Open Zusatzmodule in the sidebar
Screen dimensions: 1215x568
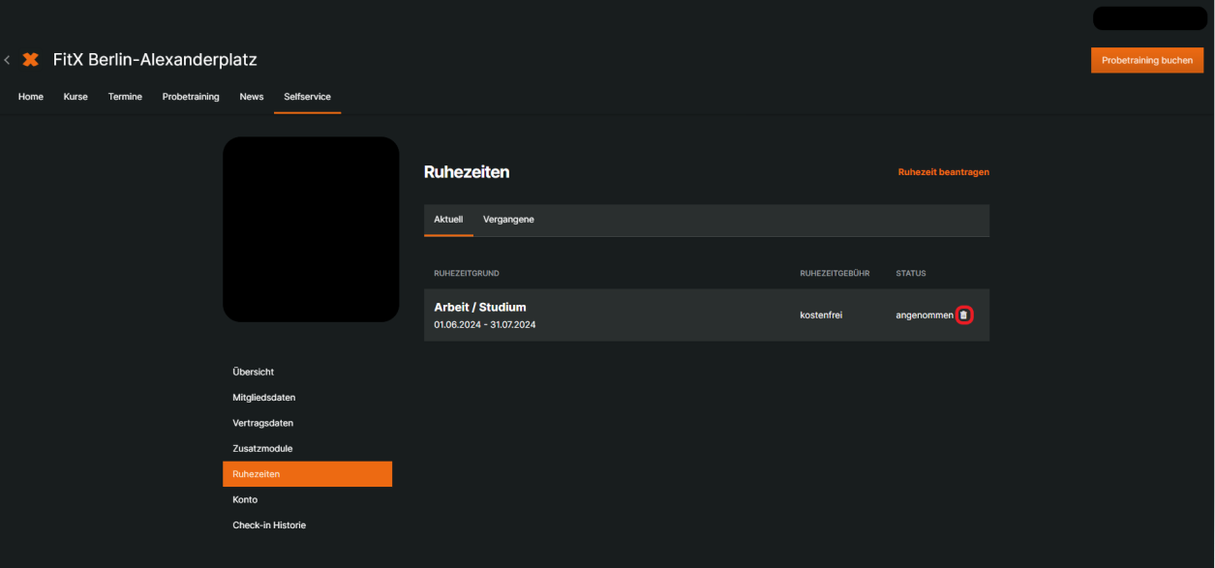coord(262,449)
